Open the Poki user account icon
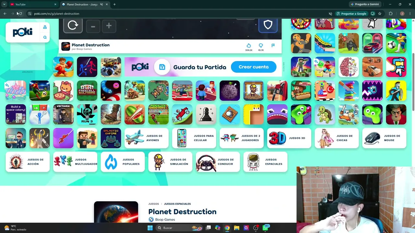The image size is (415, 233). click(x=45, y=27)
